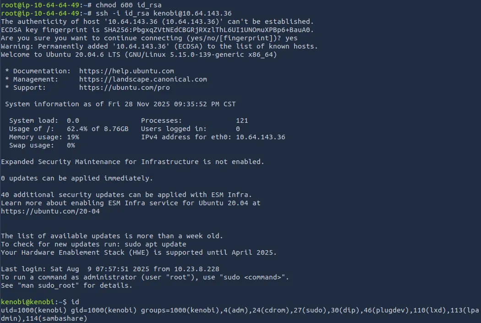This screenshot has width=481, height=323.
Task: Click the 'Usage of /' 62.4% value
Action: 77,129
